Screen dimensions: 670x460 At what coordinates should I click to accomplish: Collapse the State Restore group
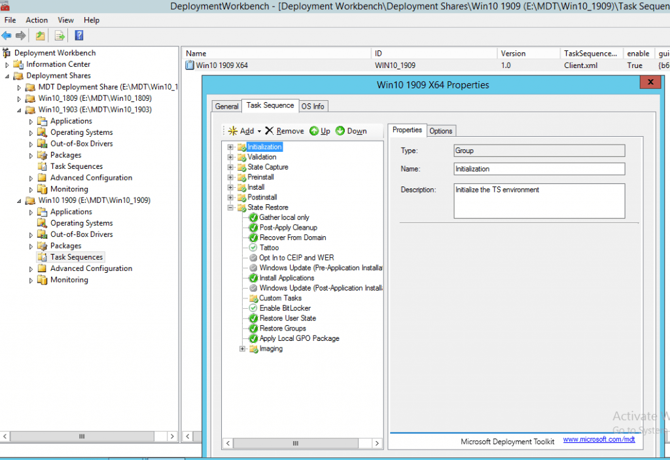[230, 207]
